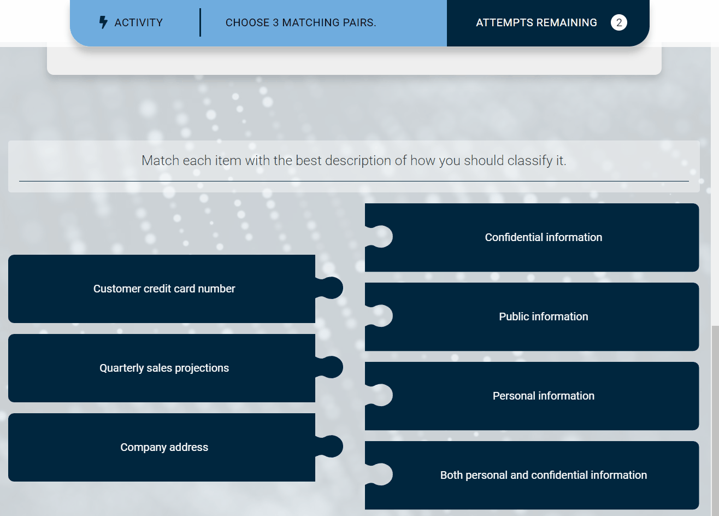Image resolution: width=719 pixels, height=516 pixels.
Task: Click the CHOOSE 3 MATCHING PAIRS text
Action: pyautogui.click(x=300, y=22)
